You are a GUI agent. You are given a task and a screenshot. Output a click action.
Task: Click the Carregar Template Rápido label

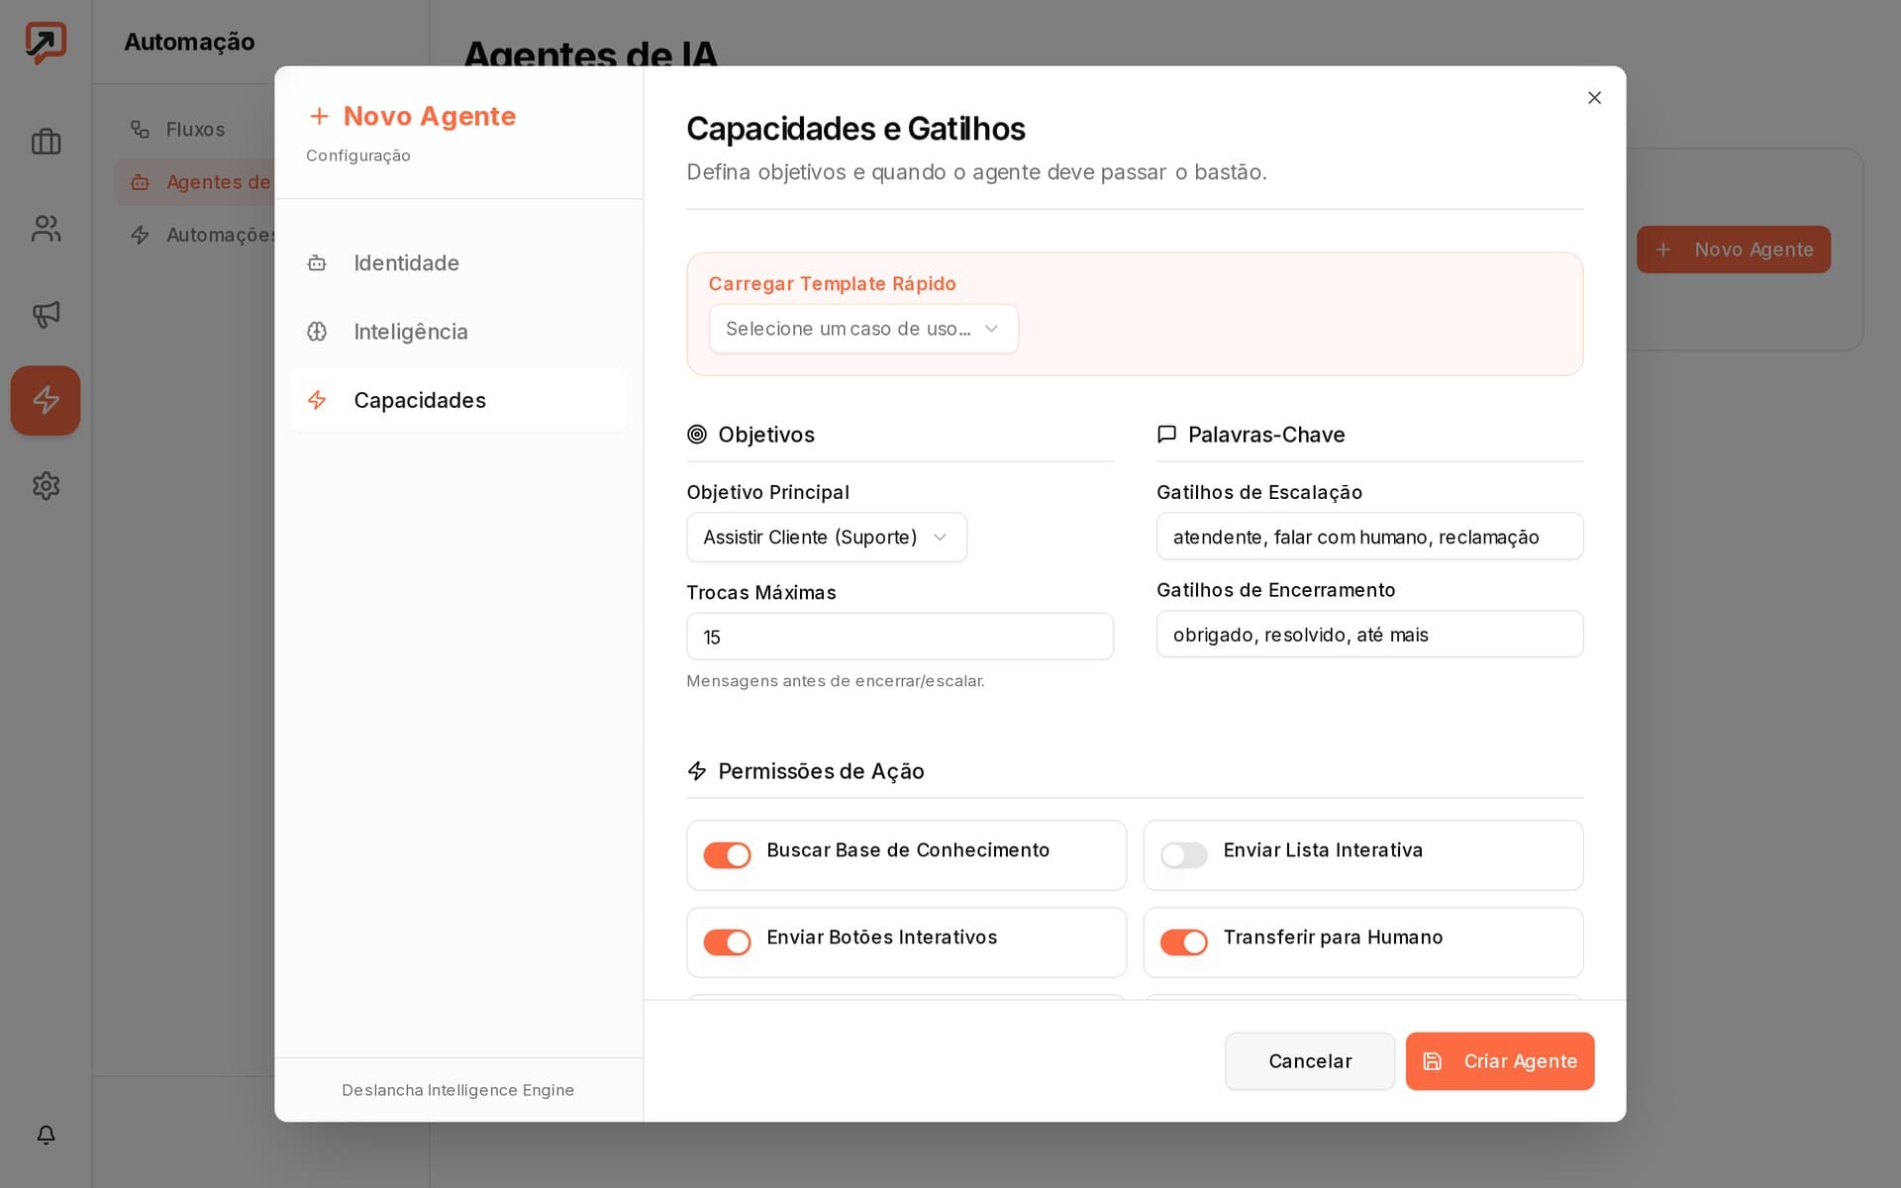[832, 284]
